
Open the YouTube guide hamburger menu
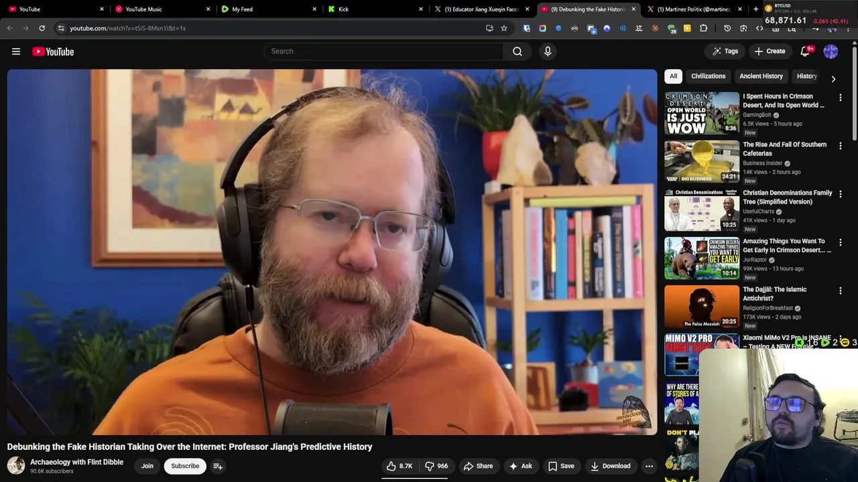[x=16, y=52]
